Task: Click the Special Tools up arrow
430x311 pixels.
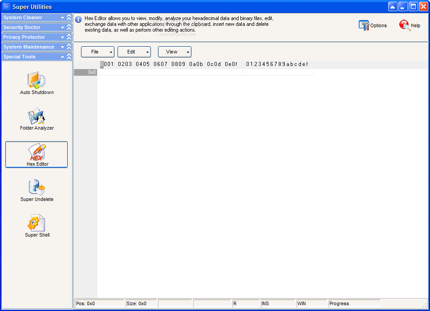Action: click(x=62, y=57)
